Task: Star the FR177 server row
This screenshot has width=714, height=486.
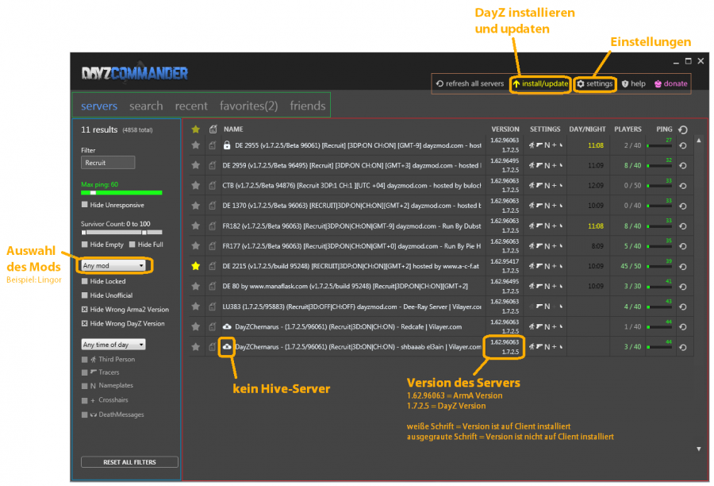Action: (x=196, y=245)
